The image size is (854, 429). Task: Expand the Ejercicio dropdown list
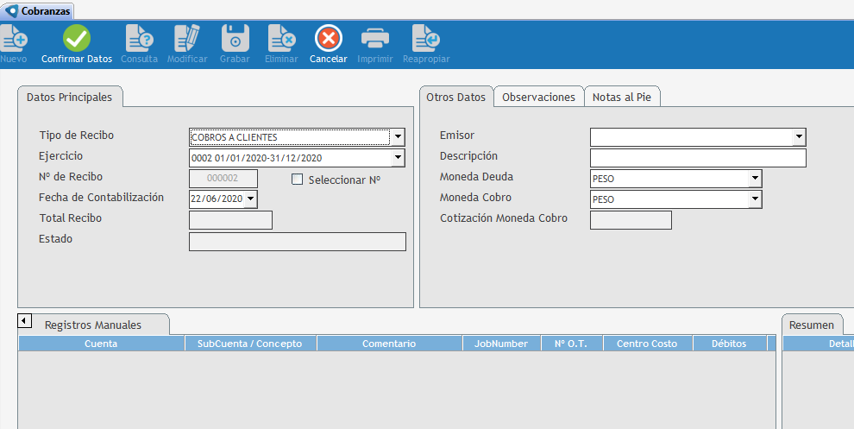click(398, 158)
